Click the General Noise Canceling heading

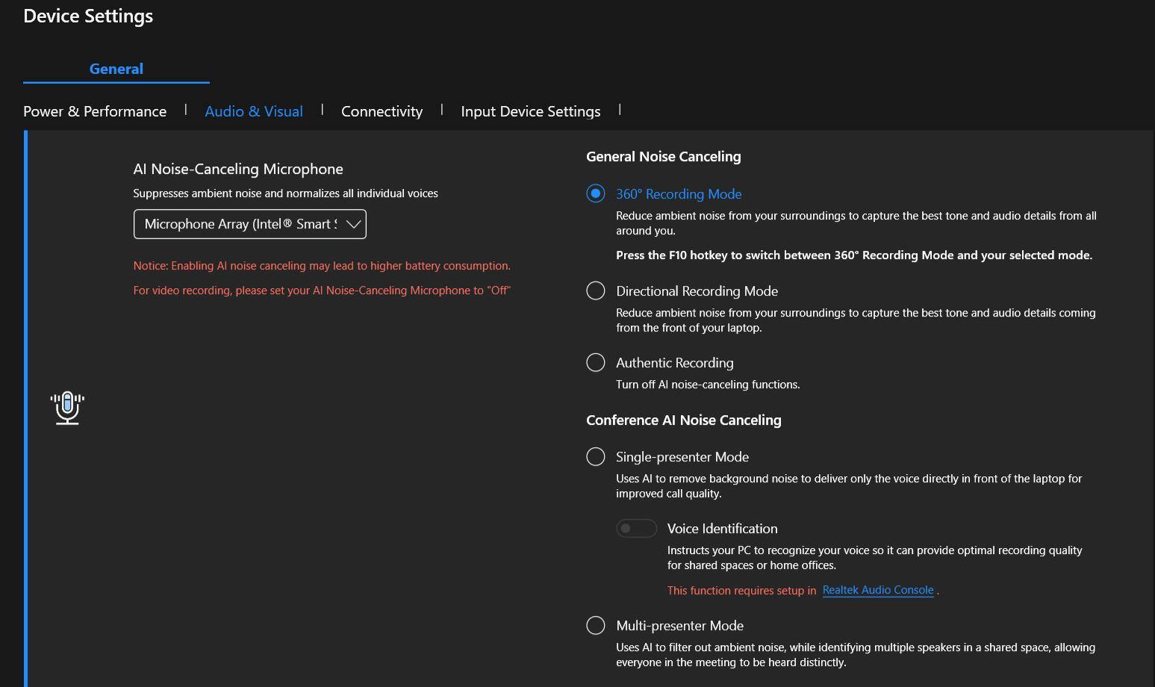click(663, 157)
